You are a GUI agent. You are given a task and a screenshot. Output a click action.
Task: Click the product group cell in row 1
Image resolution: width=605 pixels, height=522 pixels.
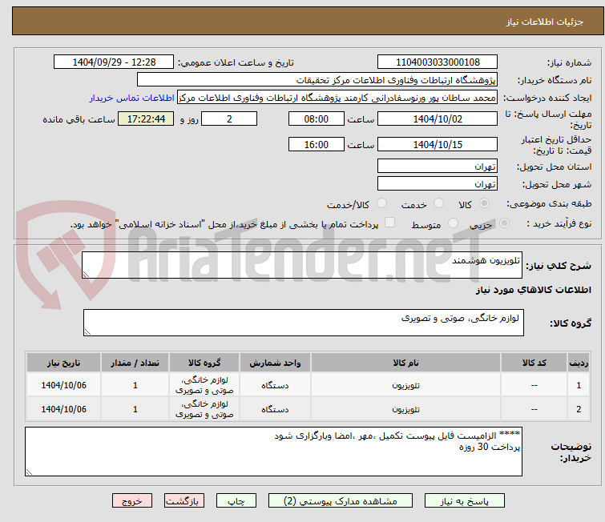click(204, 385)
